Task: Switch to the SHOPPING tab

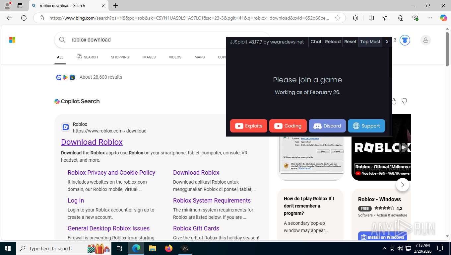Action: (x=120, y=57)
